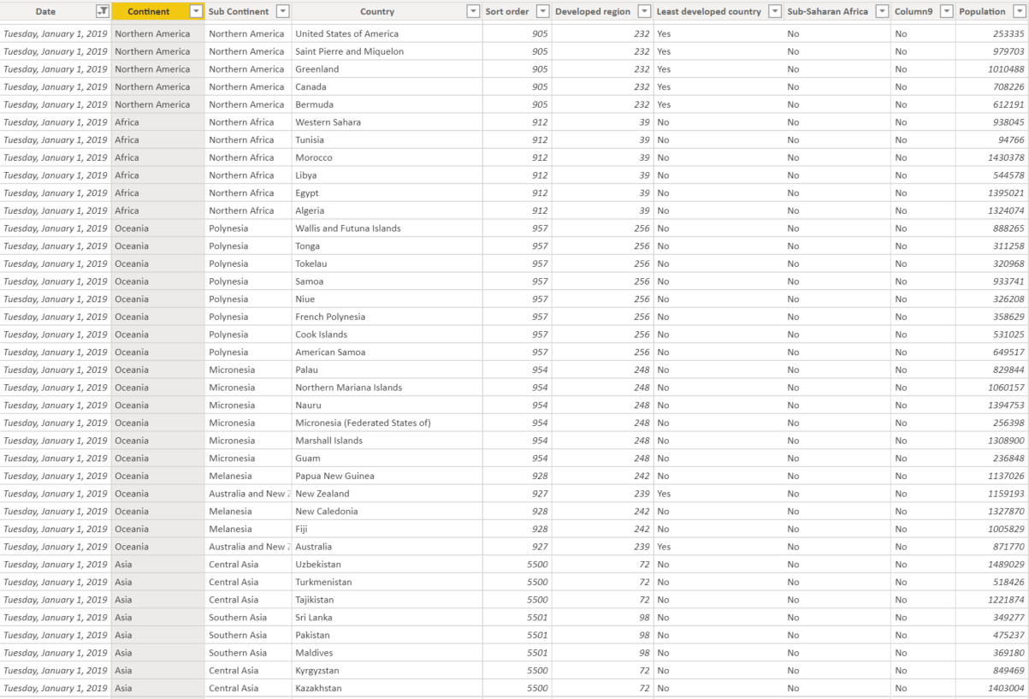Click the Tajikistan country cell
This screenshot has width=1029, height=699.
(x=387, y=600)
